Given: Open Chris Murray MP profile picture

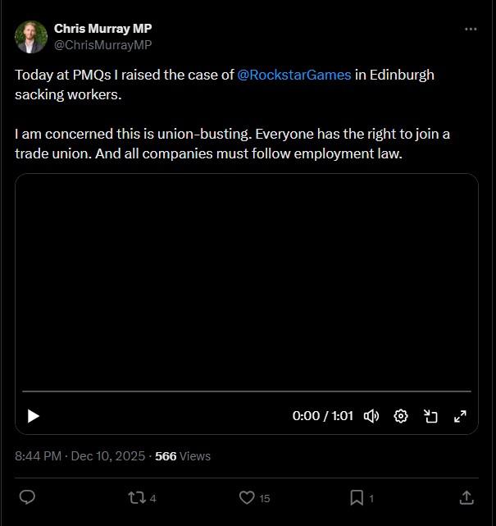Looking at the screenshot, I should [x=31, y=37].
